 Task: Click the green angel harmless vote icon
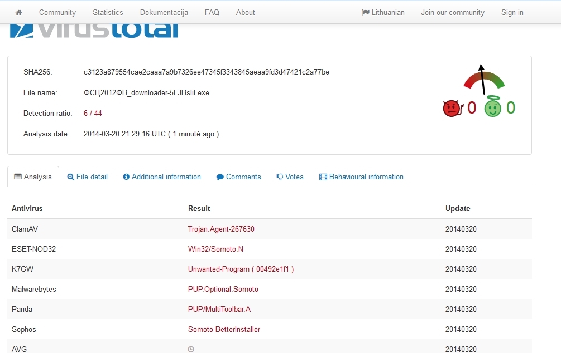[x=492, y=107]
